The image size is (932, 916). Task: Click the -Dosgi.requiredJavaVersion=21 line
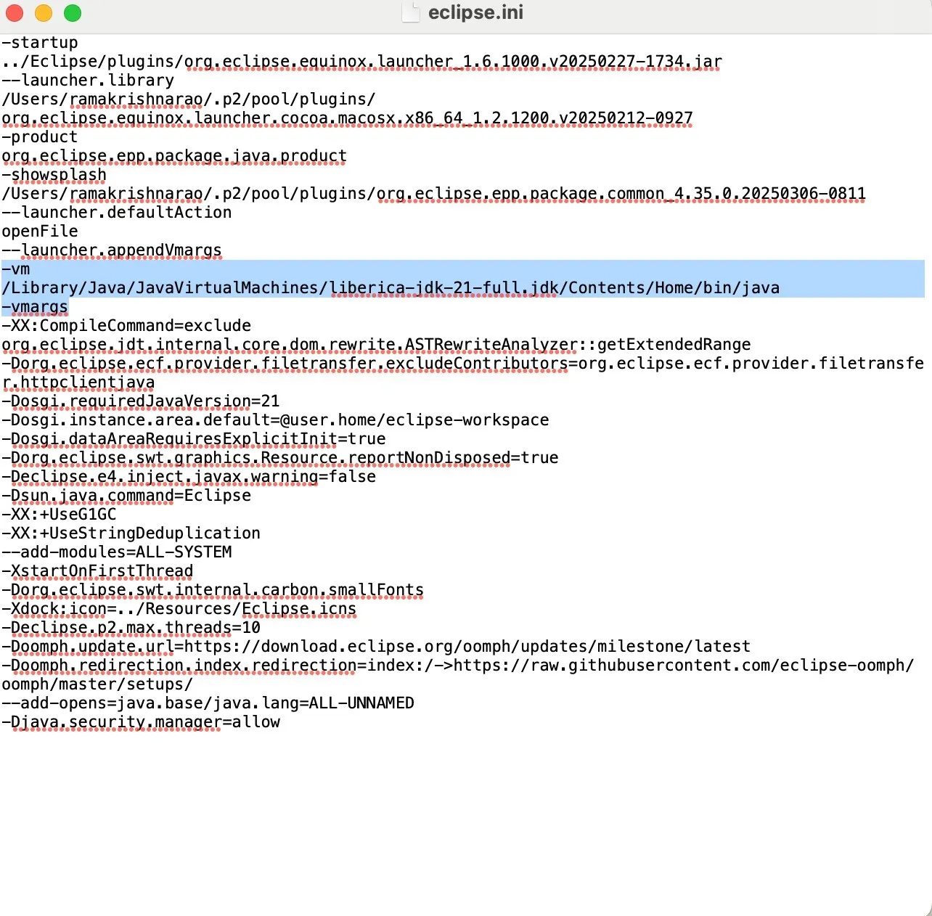click(142, 401)
